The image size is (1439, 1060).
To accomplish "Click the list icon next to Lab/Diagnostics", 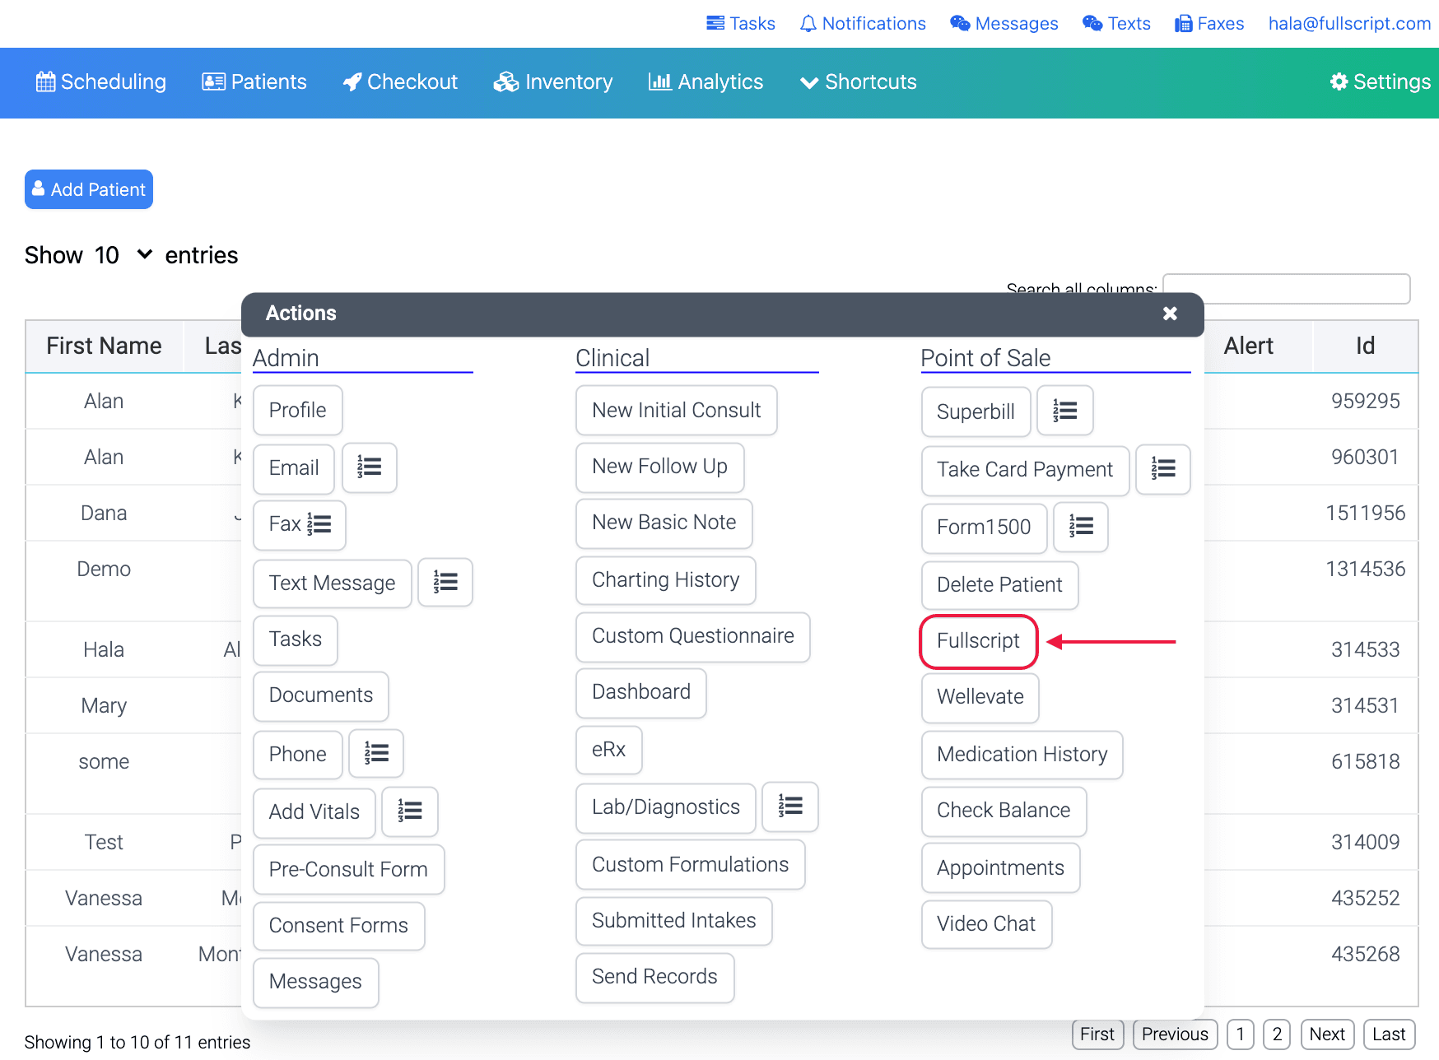I will [790, 807].
